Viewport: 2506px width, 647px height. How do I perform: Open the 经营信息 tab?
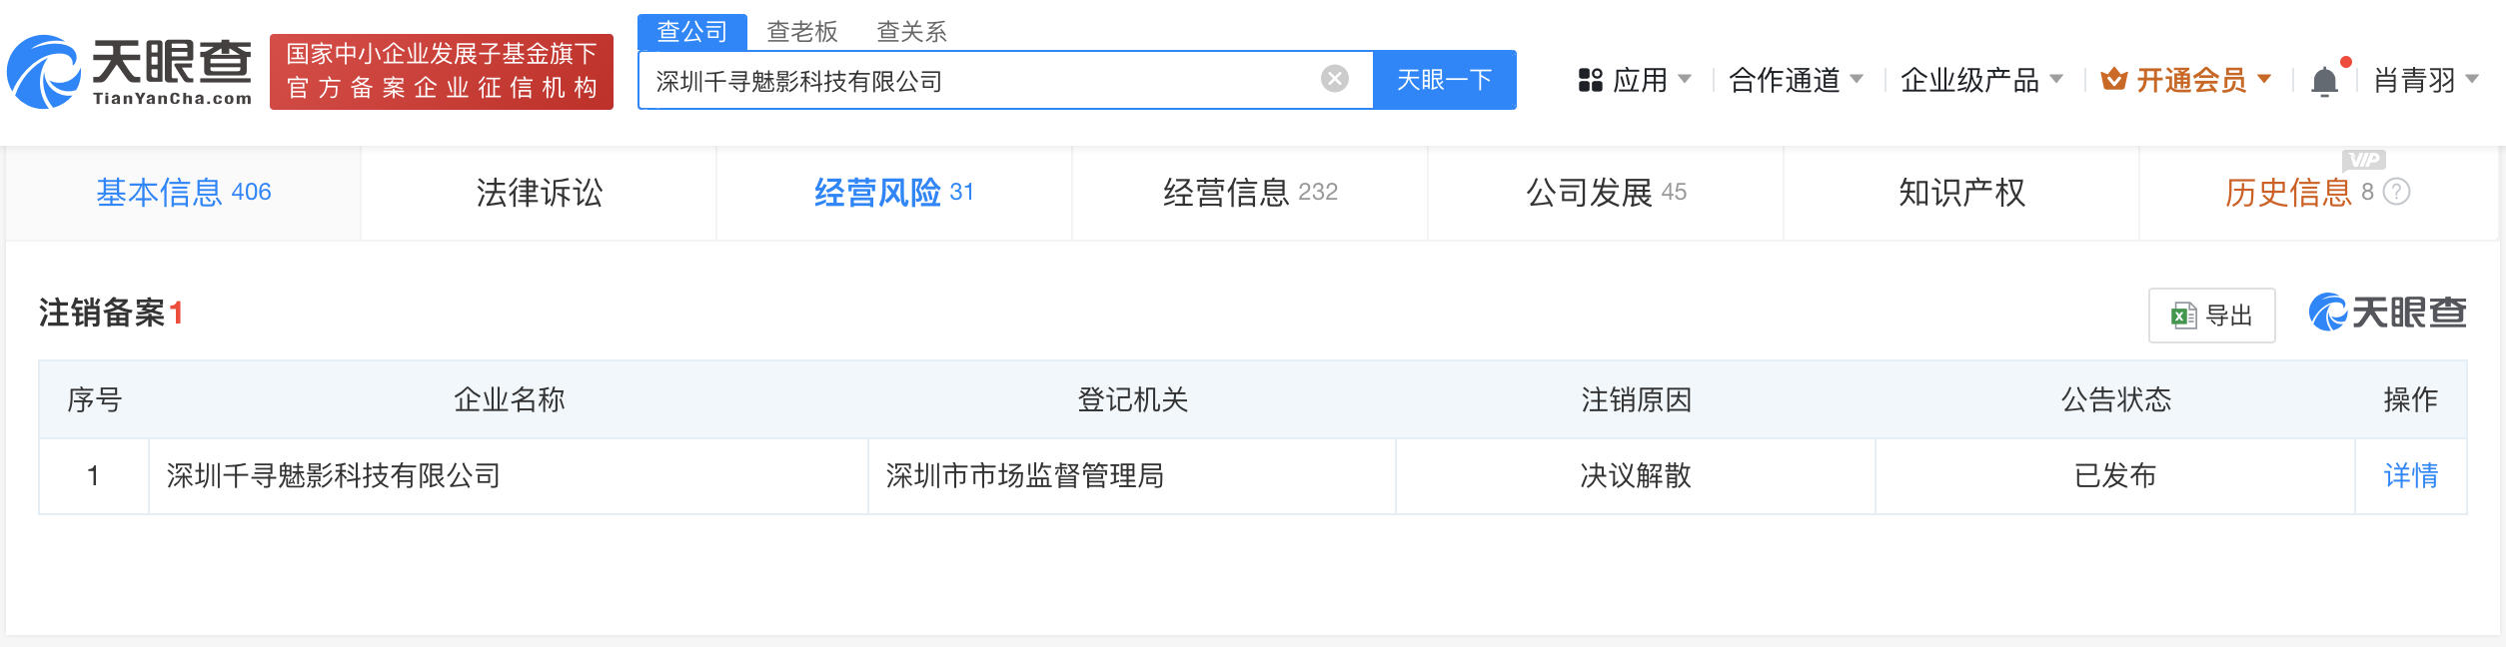[1250, 192]
